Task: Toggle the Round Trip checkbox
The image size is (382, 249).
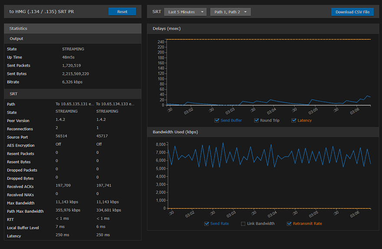Action: (257, 120)
